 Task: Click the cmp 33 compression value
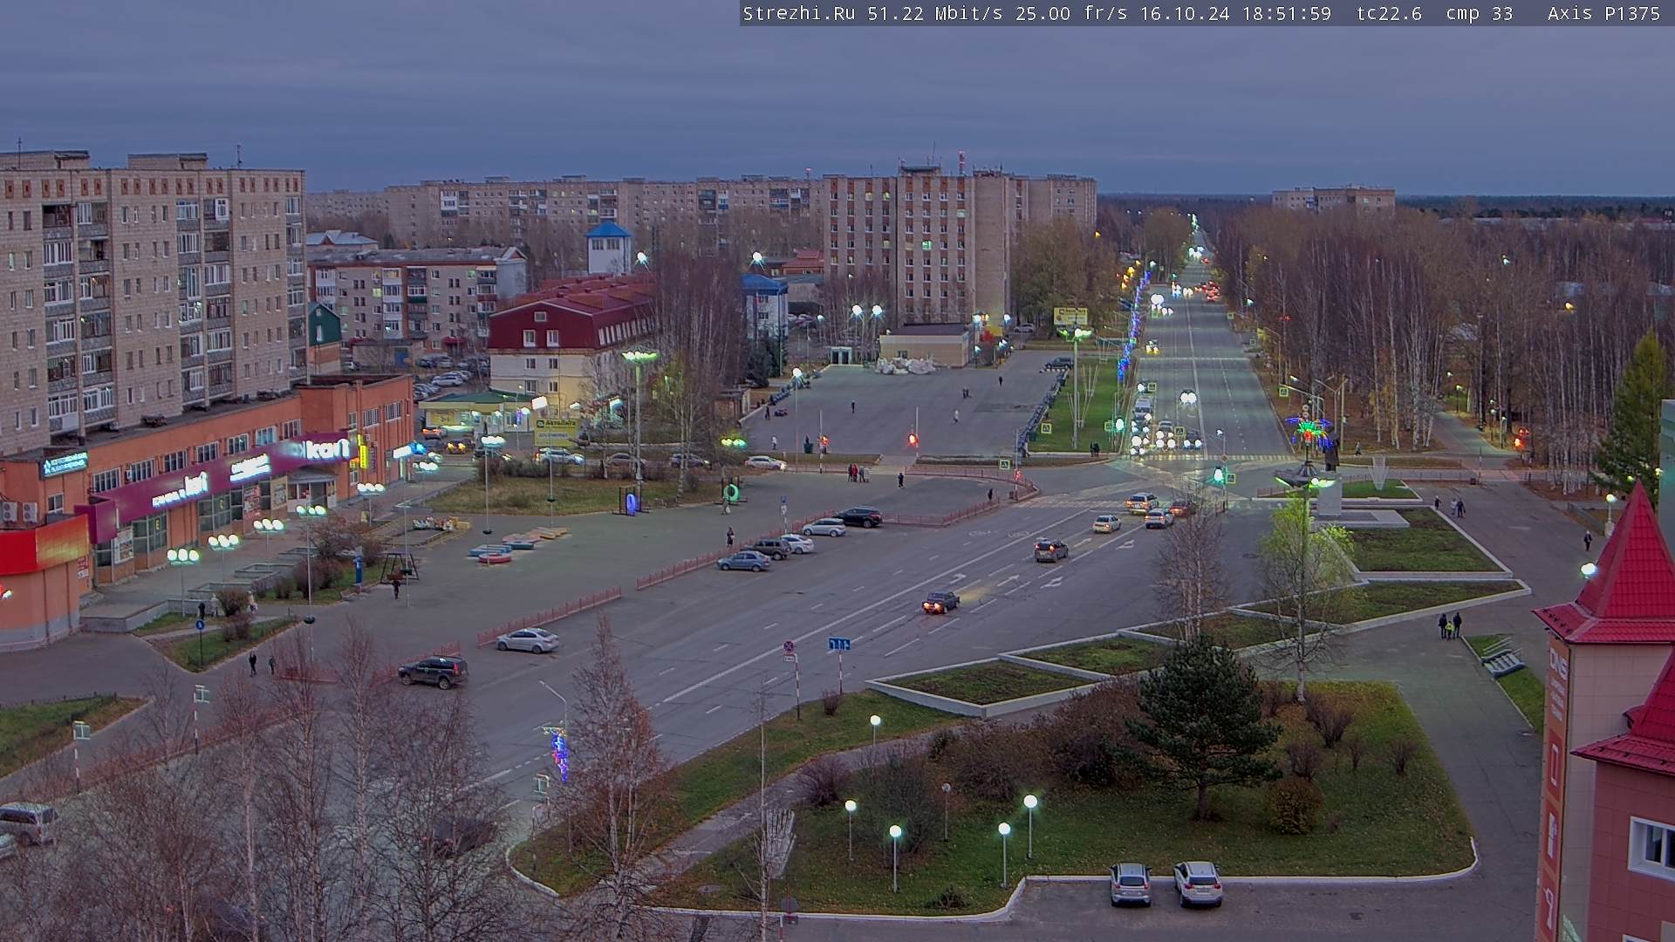click(1479, 13)
